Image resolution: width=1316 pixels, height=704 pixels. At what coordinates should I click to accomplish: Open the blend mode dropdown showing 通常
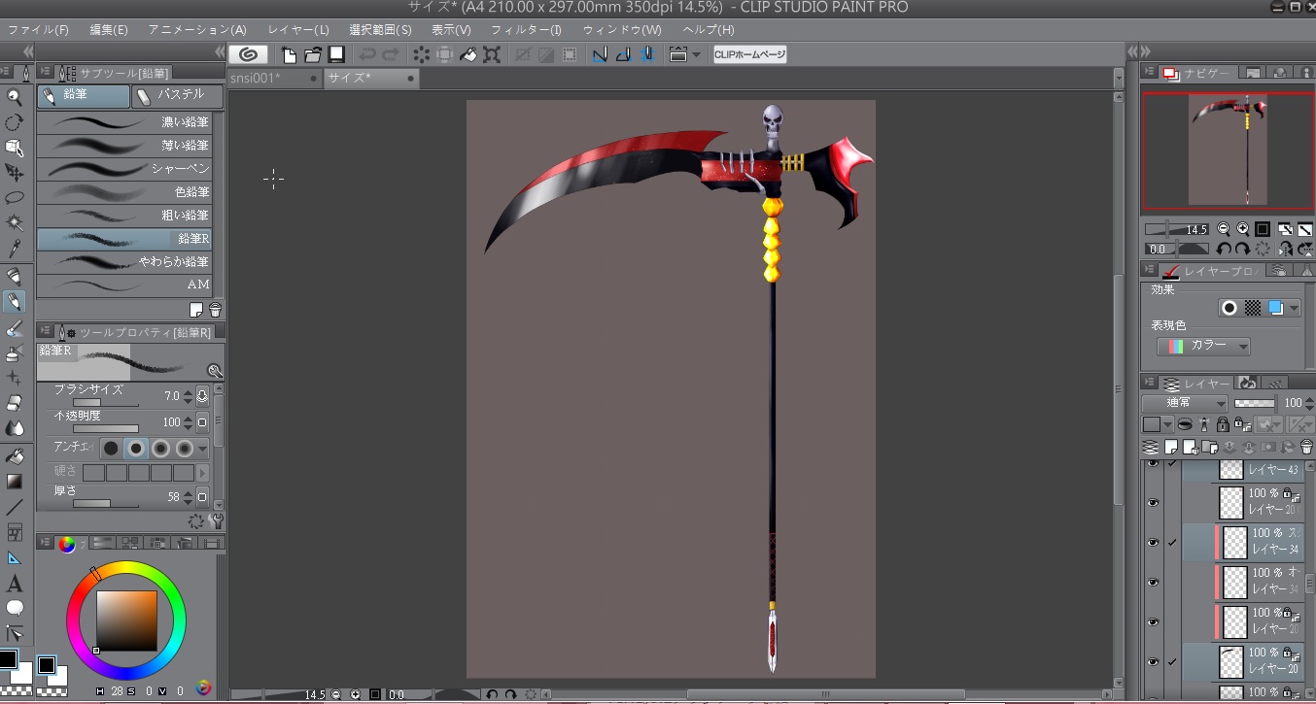click(x=1185, y=403)
